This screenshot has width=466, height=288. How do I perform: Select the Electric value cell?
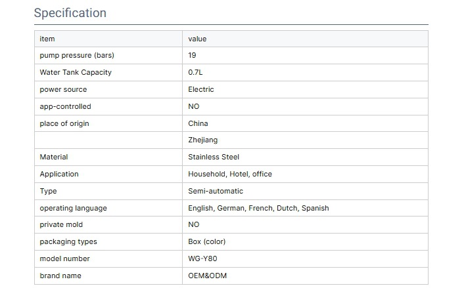(x=200, y=89)
